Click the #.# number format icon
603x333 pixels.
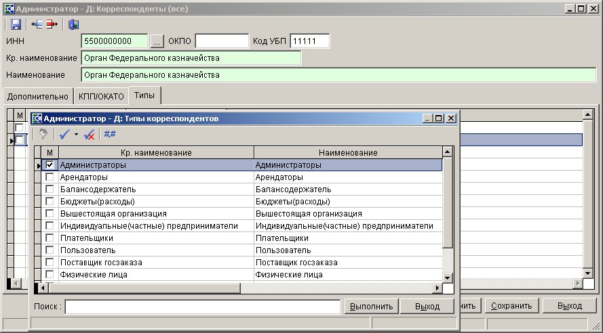[x=109, y=134]
